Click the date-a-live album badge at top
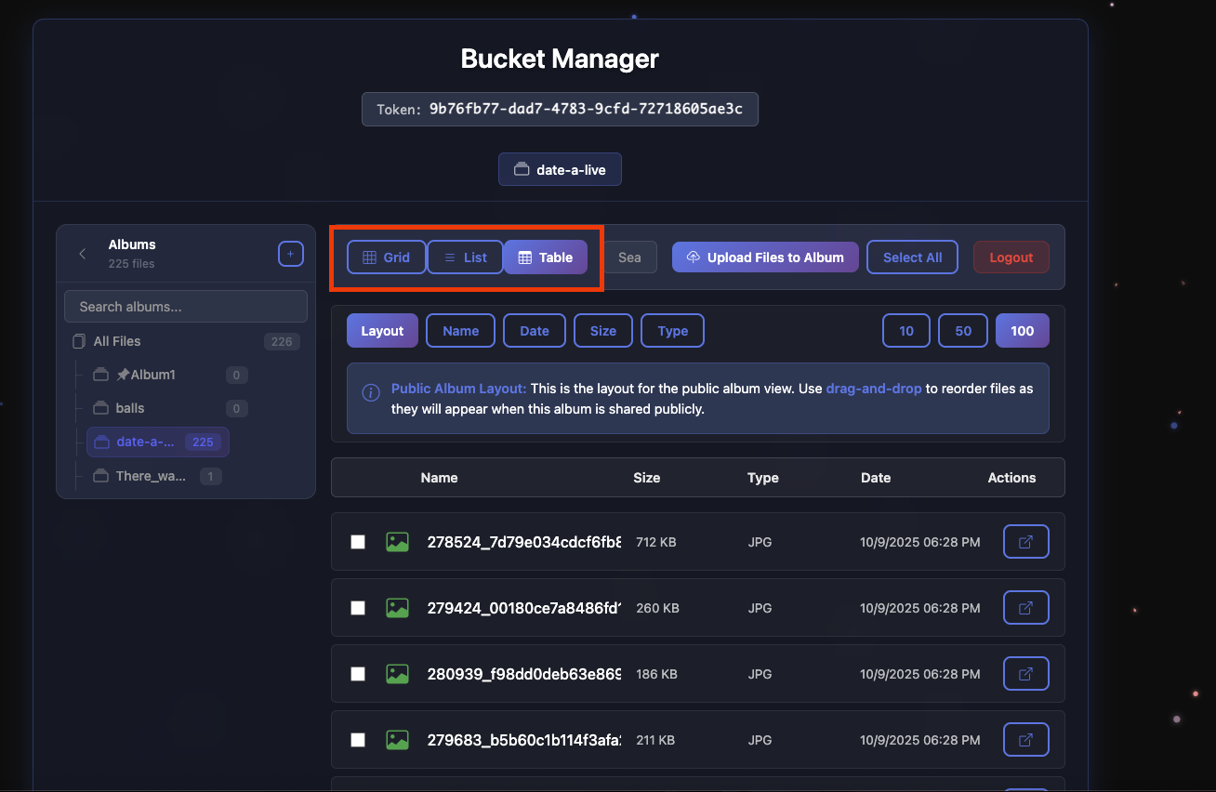Viewport: 1216px width, 792px height. (x=560, y=170)
